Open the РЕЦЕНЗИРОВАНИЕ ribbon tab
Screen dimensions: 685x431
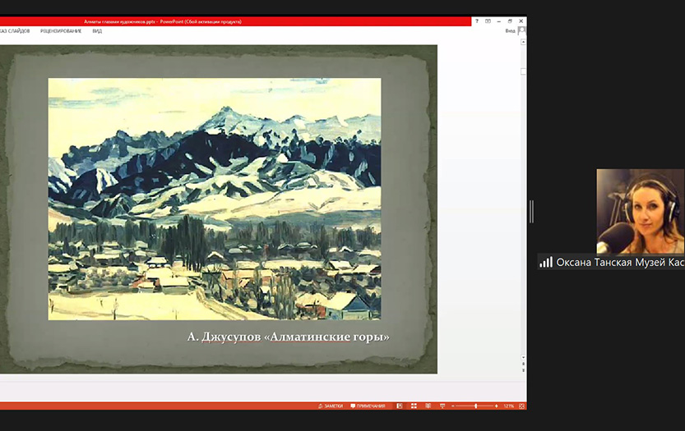coord(61,30)
